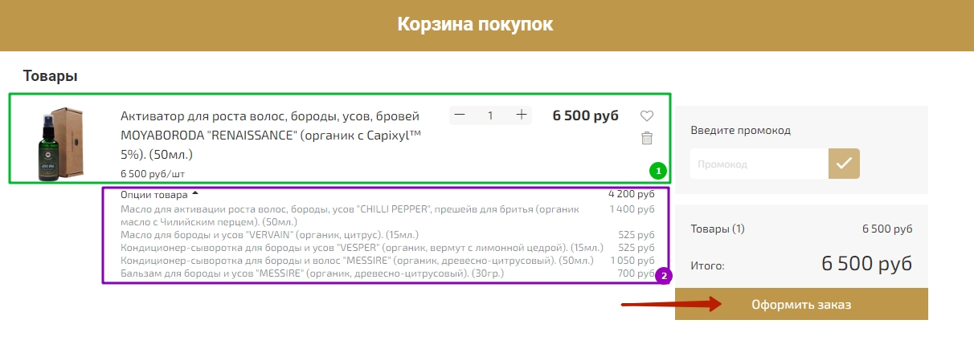Click the 1 050 руб option price
The image size is (974, 340).
click(632, 261)
